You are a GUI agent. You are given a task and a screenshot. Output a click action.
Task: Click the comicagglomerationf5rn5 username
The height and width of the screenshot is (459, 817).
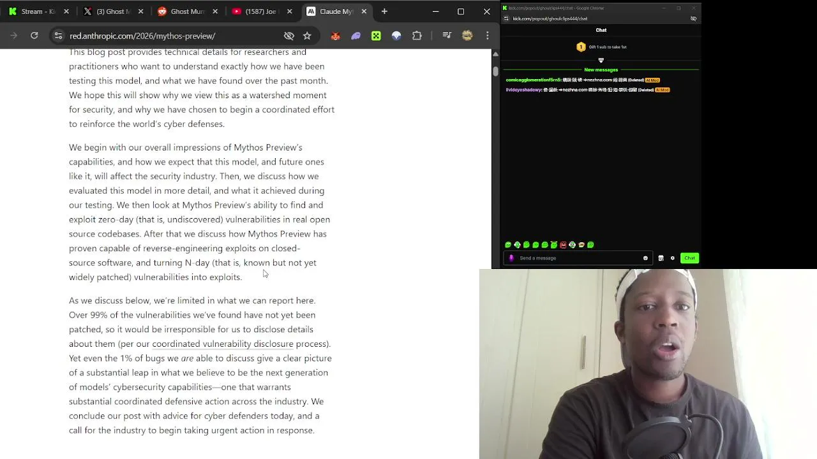coord(533,80)
